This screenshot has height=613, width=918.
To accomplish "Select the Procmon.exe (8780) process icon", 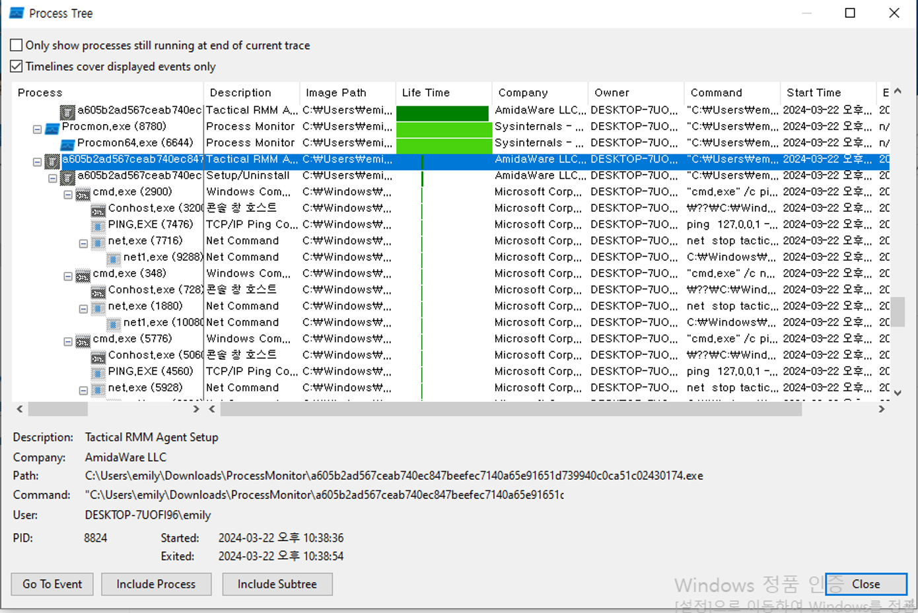I will pos(52,128).
